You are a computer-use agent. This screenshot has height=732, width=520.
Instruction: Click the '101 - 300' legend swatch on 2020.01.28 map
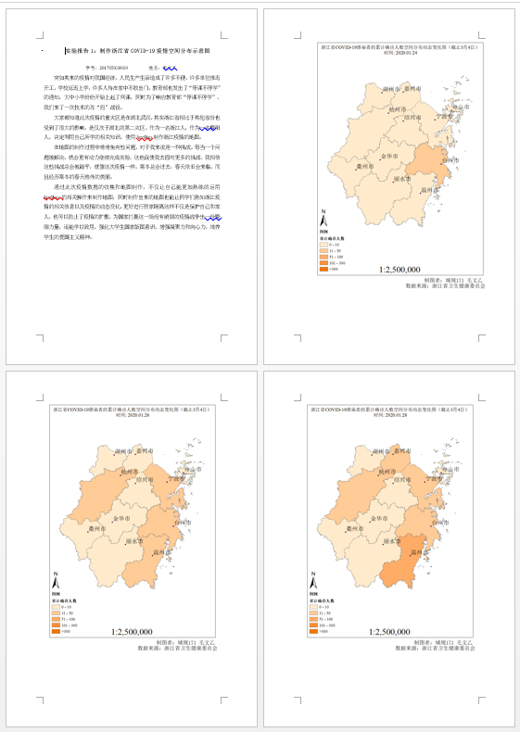click(x=313, y=625)
